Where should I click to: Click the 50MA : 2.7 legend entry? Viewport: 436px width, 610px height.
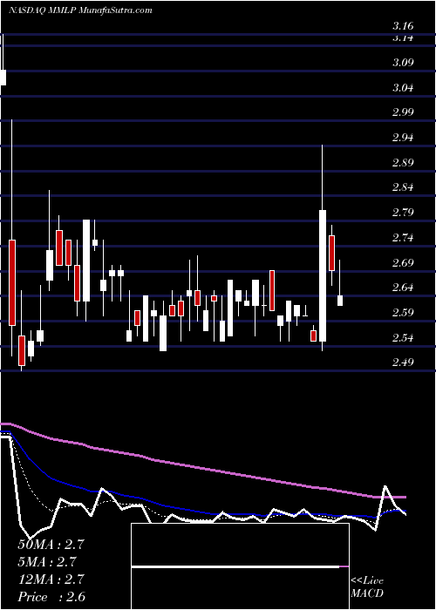click(x=51, y=545)
